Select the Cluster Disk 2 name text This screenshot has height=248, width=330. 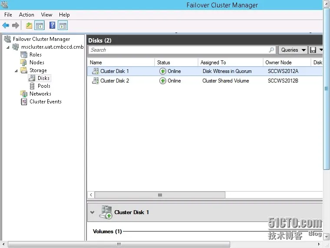[115, 81]
